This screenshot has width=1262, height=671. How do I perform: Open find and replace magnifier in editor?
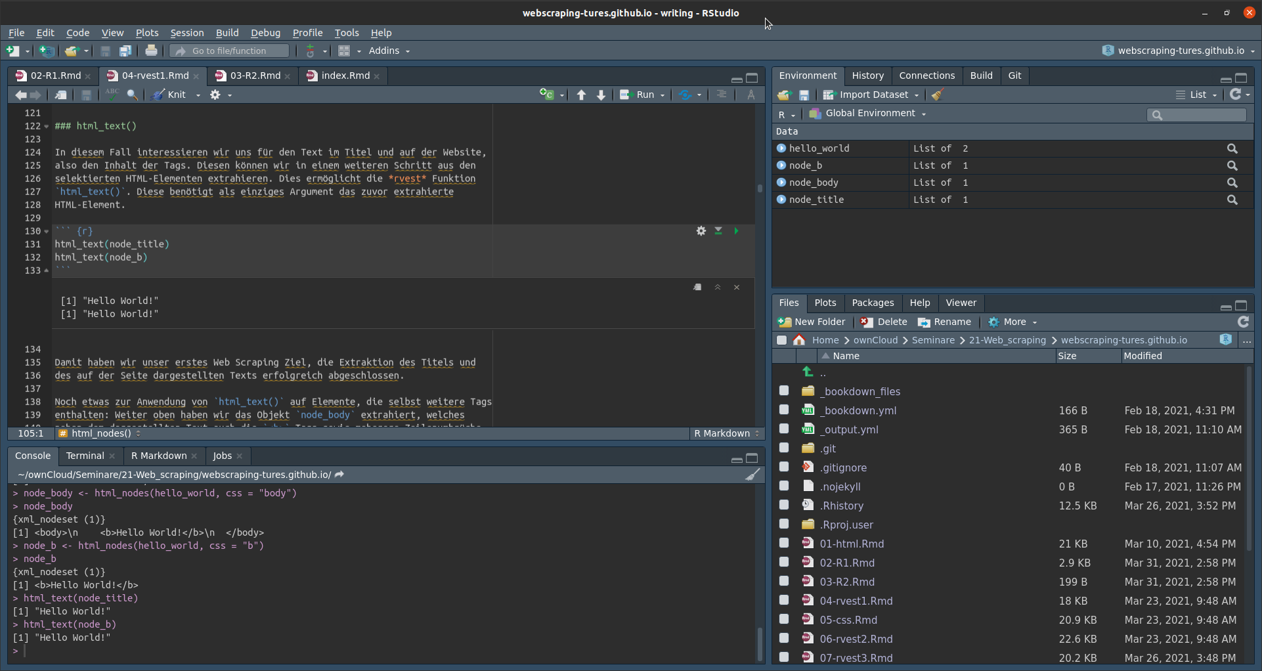click(x=133, y=95)
